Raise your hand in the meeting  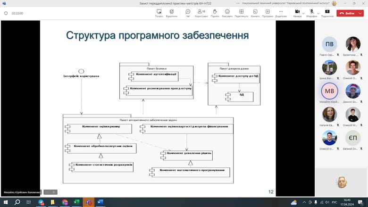215,13
